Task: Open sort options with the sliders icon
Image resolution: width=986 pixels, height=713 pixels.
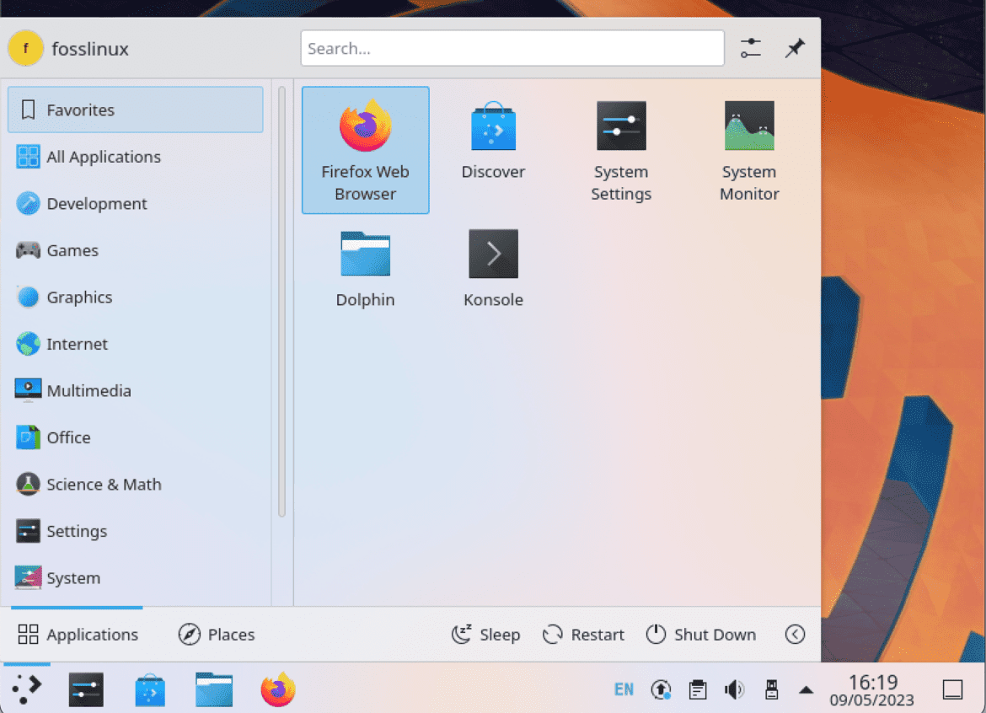Action: (750, 48)
